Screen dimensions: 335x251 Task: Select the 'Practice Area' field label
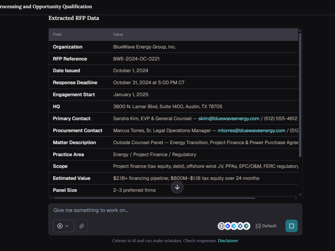click(68, 154)
